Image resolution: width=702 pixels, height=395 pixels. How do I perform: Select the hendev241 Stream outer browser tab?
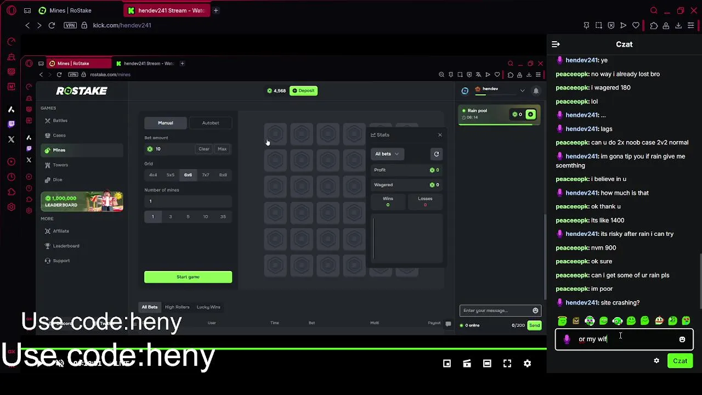pyautogui.click(x=166, y=10)
